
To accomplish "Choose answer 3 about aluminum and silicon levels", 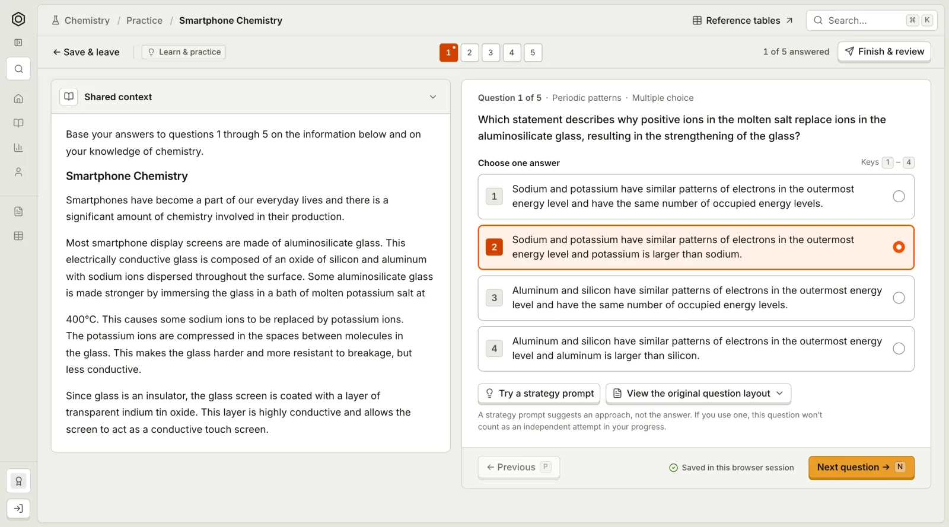I will tap(696, 298).
